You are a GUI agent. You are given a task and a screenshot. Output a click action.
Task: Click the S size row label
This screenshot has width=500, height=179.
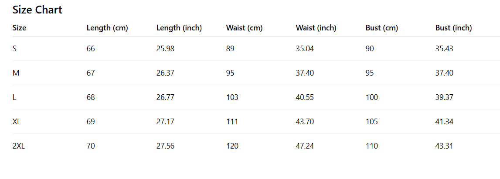[15, 49]
